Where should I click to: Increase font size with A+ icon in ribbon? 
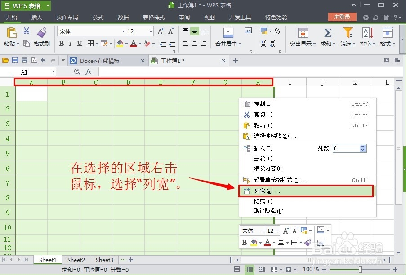click(x=161, y=31)
